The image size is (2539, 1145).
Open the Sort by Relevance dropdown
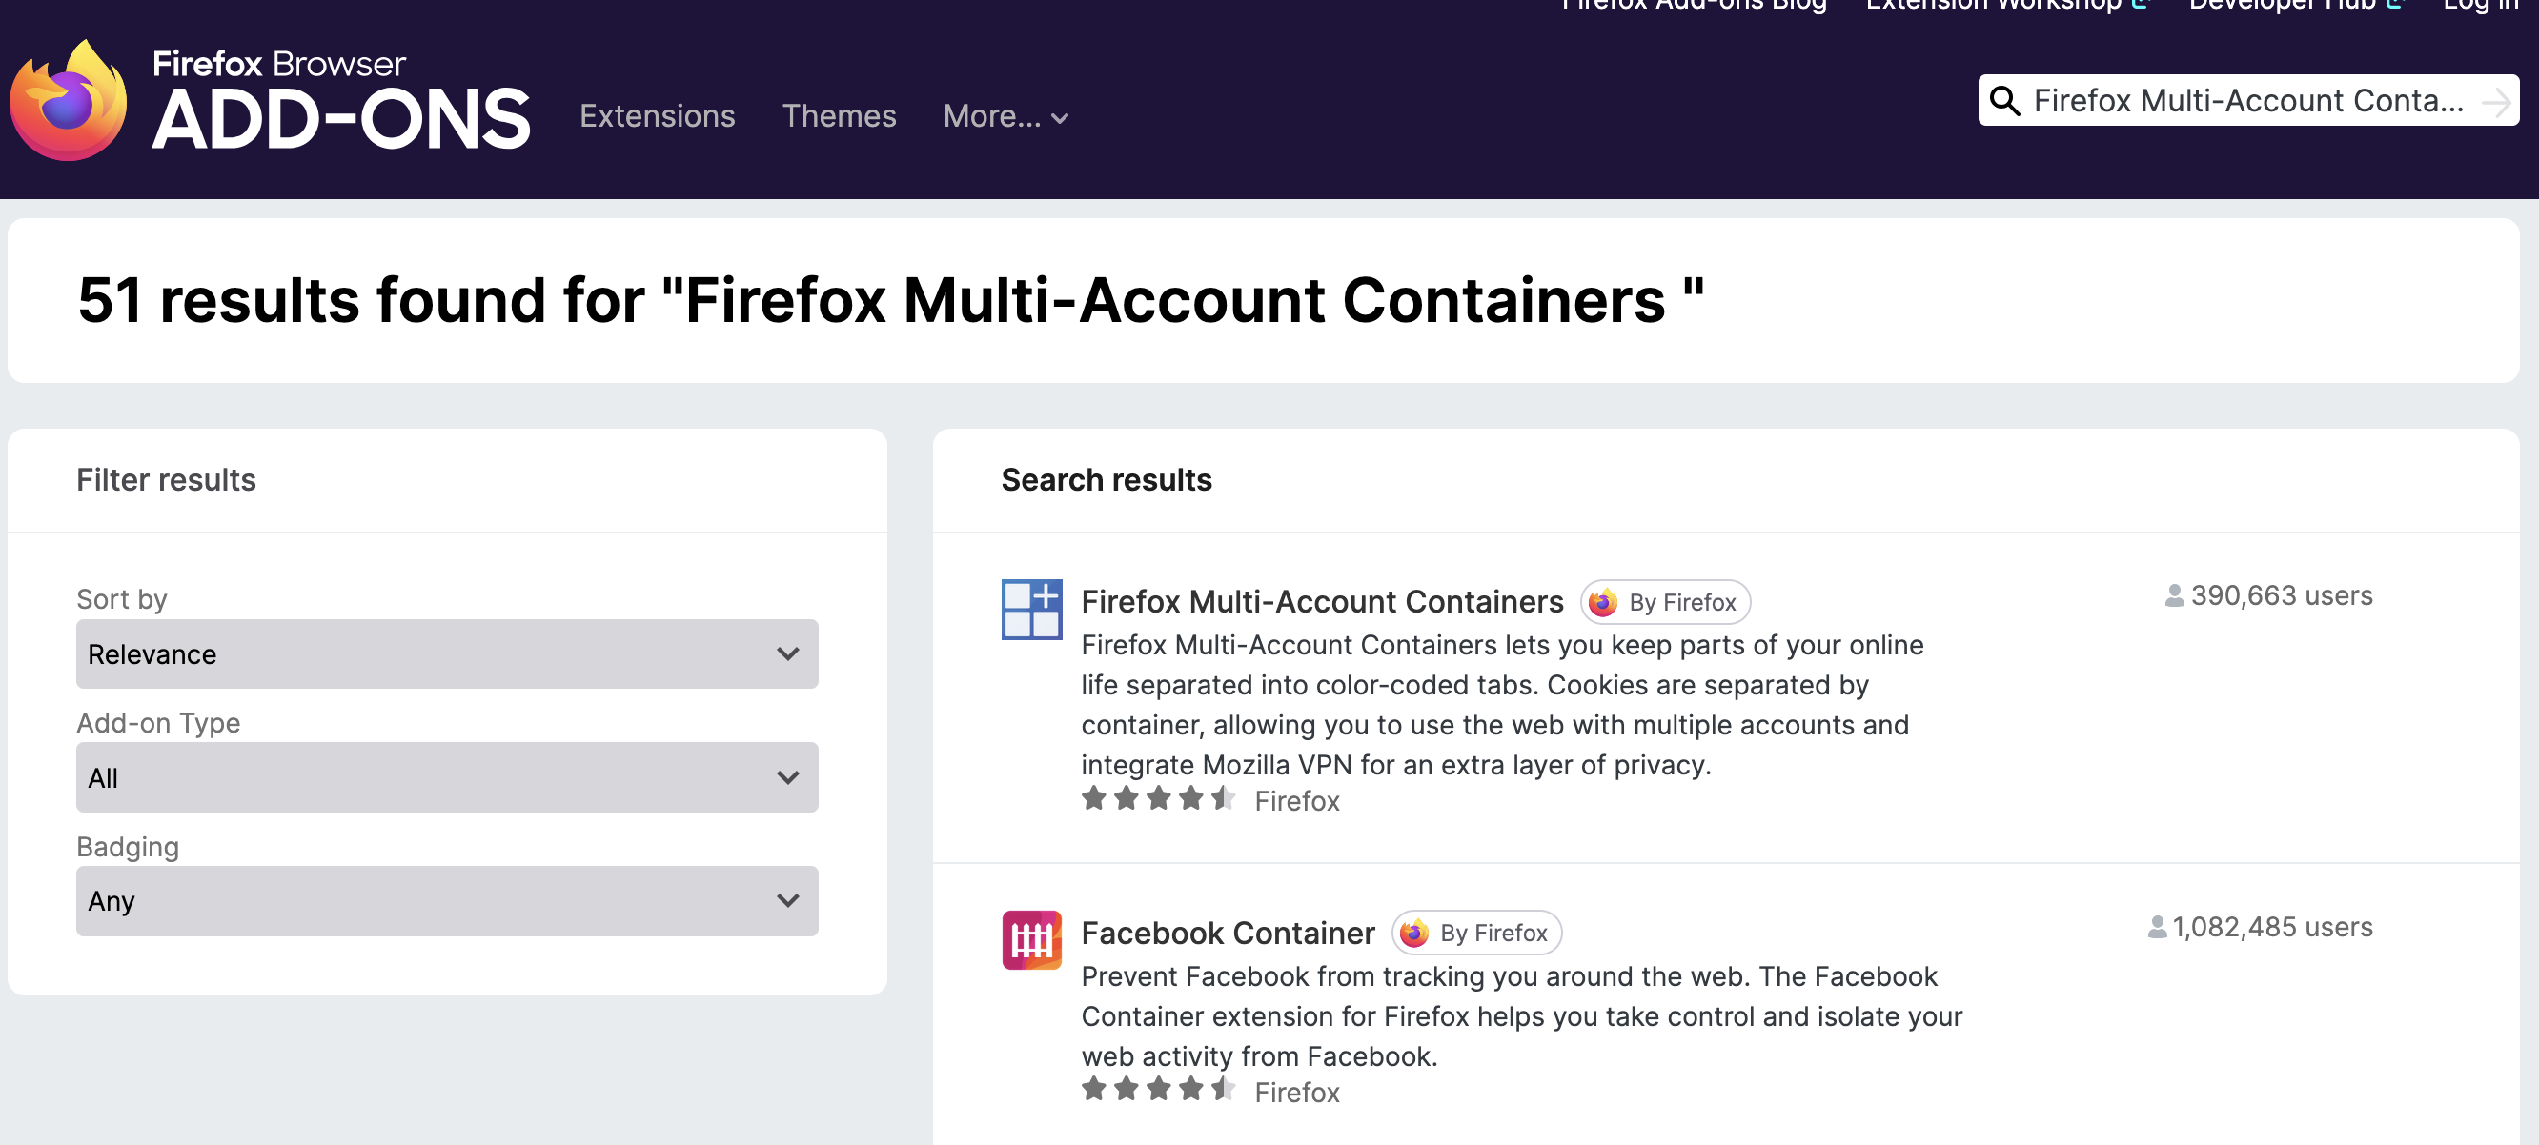445,653
